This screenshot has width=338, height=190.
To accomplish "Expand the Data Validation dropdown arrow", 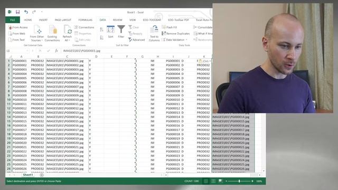I will (186, 40).
